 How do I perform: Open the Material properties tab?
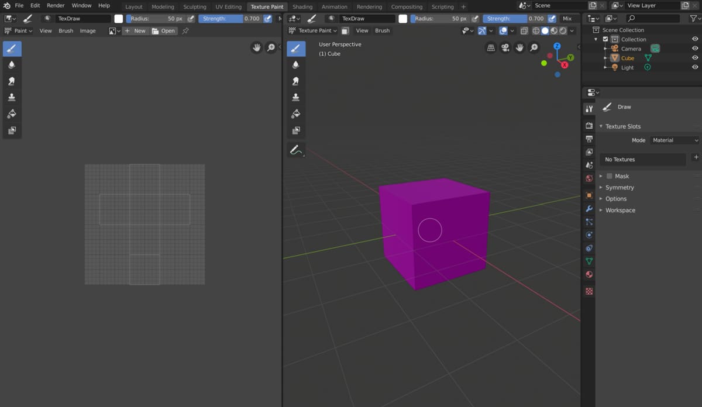(x=589, y=274)
